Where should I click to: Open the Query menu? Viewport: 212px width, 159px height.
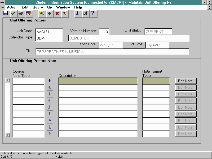click(38, 7)
